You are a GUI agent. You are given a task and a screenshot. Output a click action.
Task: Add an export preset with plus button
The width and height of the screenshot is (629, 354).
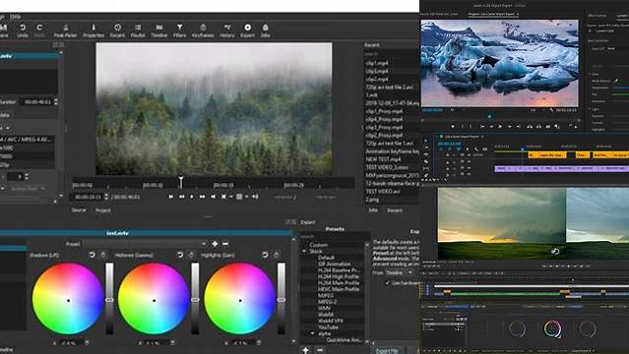pyautogui.click(x=306, y=350)
